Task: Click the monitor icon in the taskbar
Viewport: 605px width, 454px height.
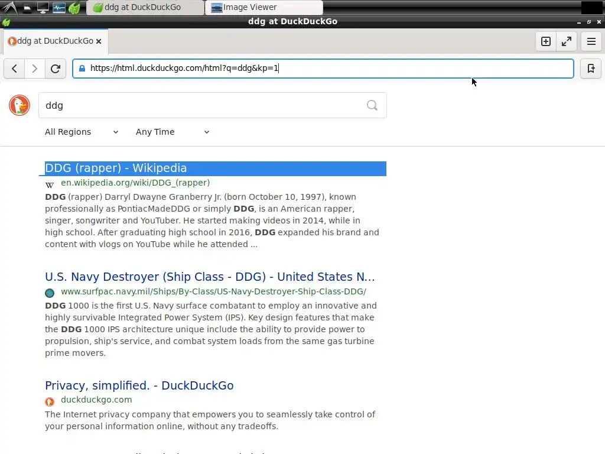Action: pos(43,7)
